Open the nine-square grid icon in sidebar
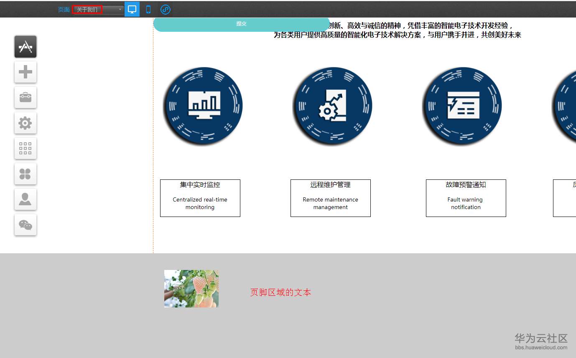The width and height of the screenshot is (576, 358). (x=25, y=149)
